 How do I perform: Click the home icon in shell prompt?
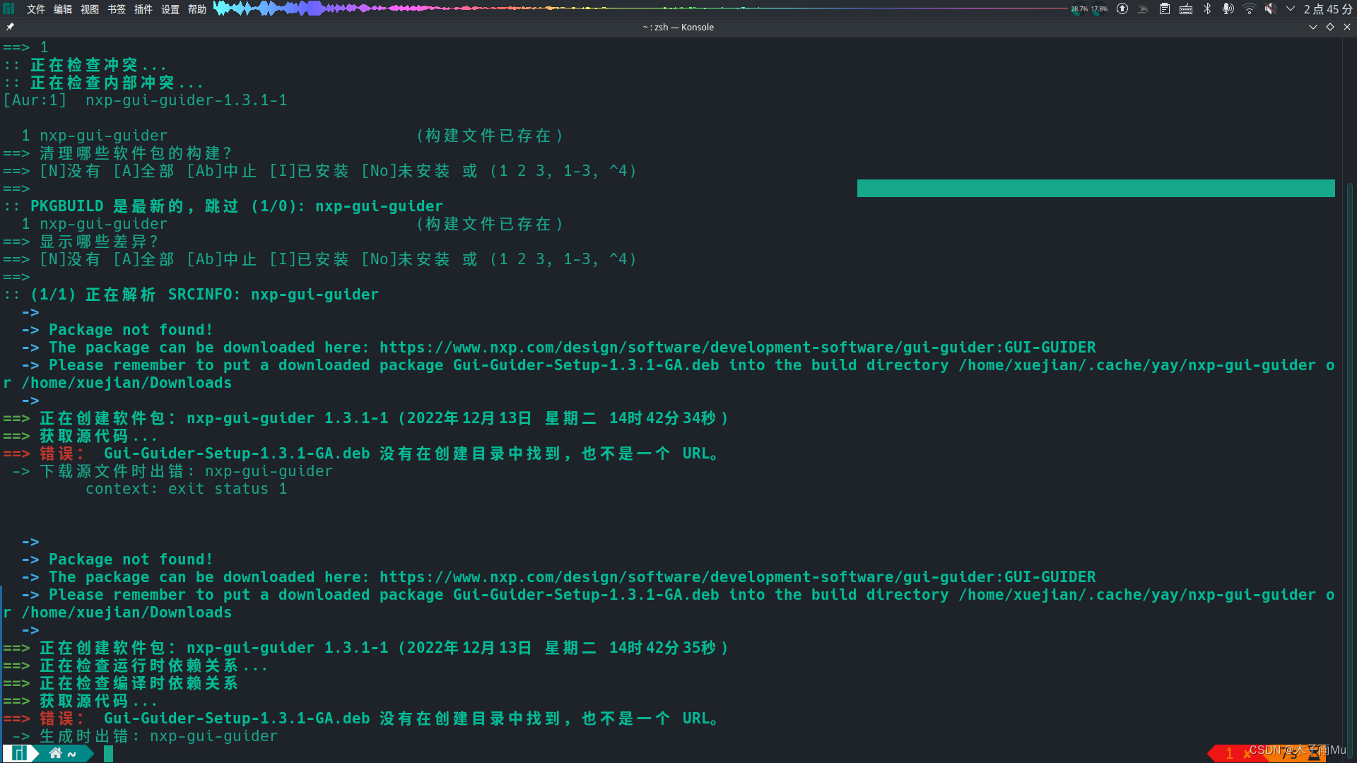(x=55, y=754)
